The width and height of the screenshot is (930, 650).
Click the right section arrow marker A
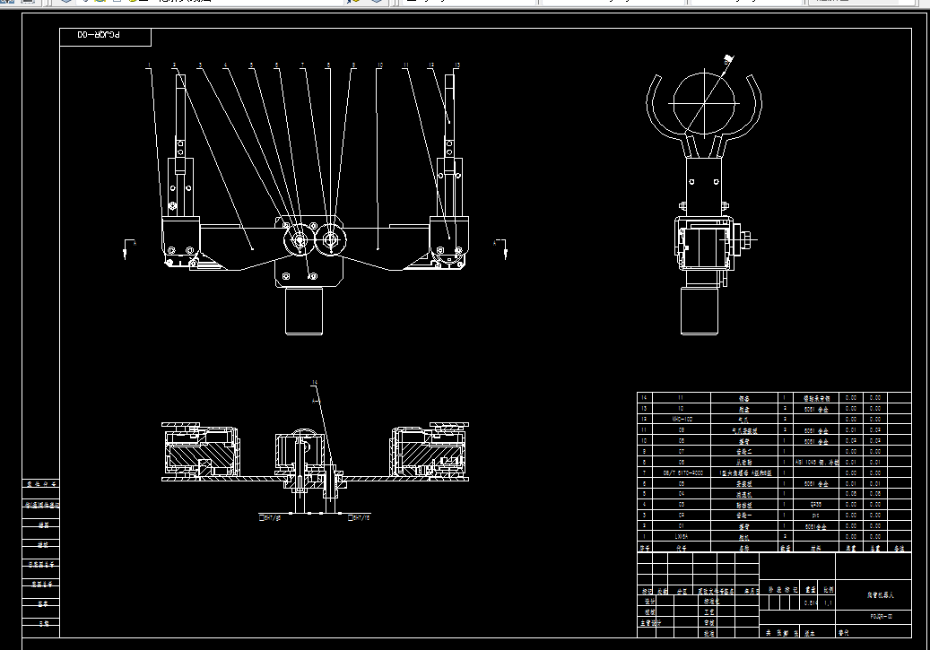click(500, 248)
